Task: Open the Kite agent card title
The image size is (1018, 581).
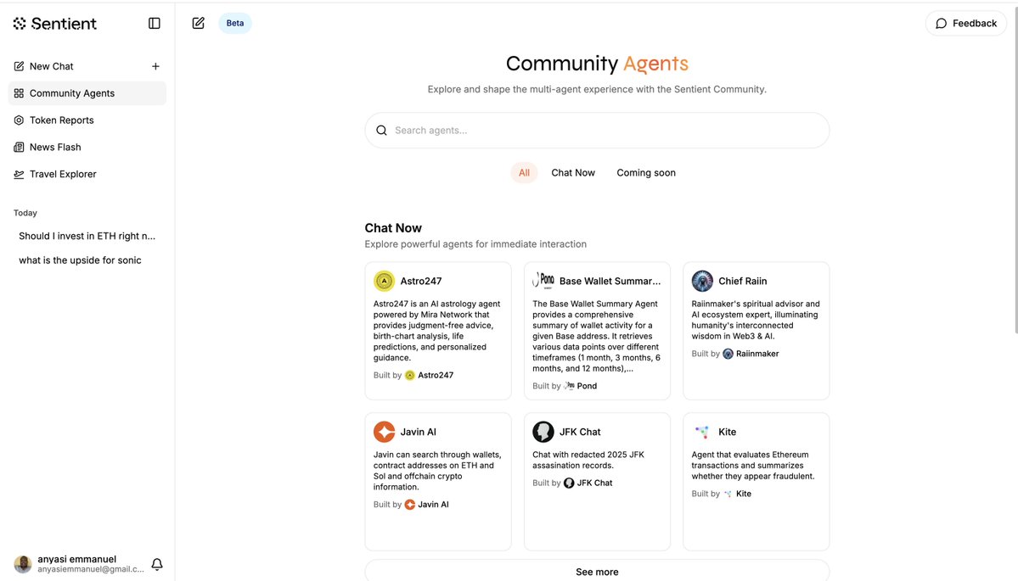Action: (727, 432)
